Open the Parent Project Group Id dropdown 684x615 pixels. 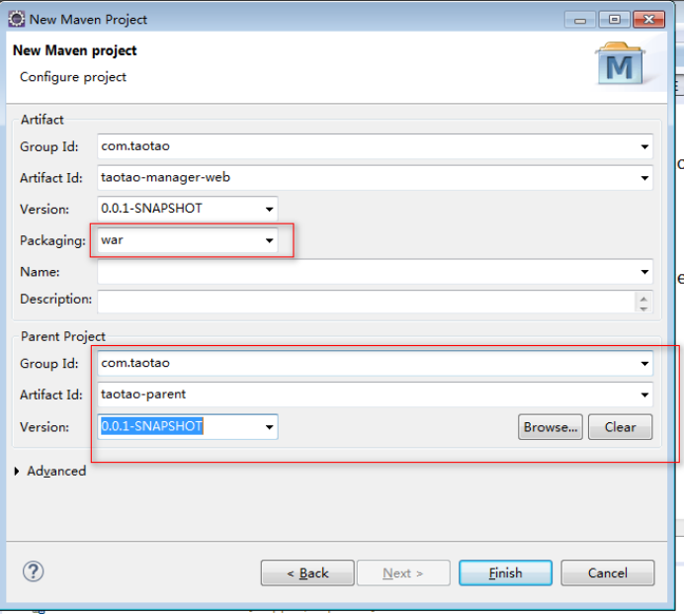pos(644,364)
